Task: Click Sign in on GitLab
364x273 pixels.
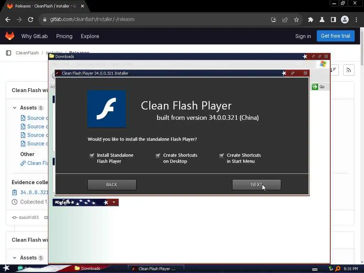Action: [x=303, y=36]
